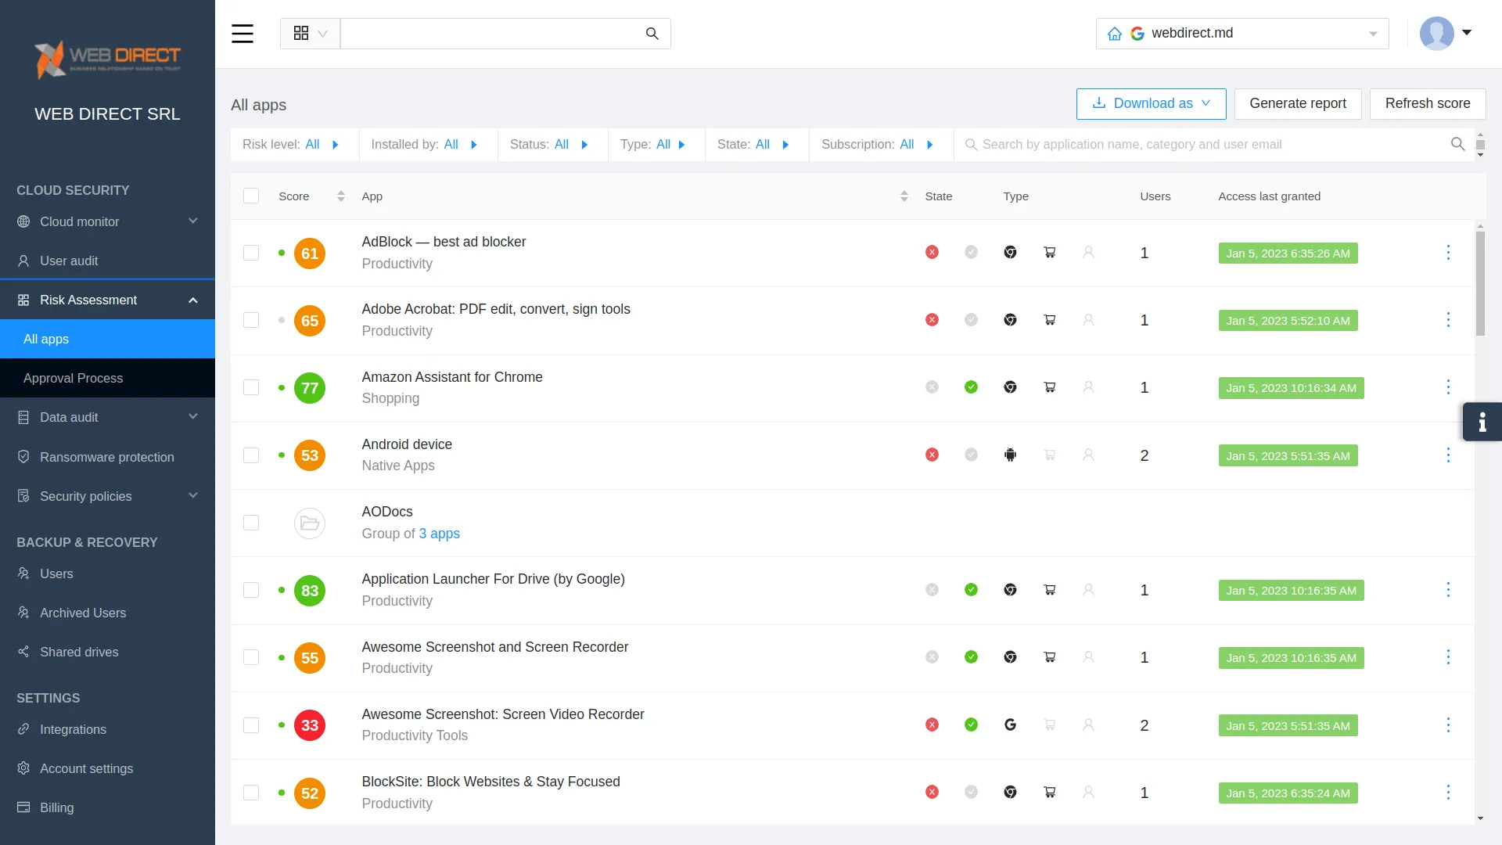1502x845 pixels.
Task: Click the red blocked state icon for AdBlock
Action: [932, 253]
